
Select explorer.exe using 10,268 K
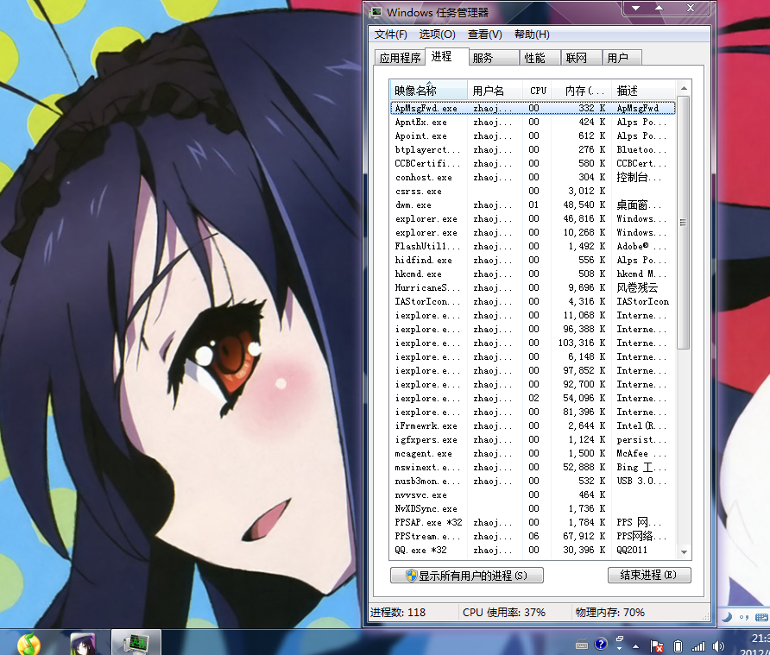pos(533,232)
